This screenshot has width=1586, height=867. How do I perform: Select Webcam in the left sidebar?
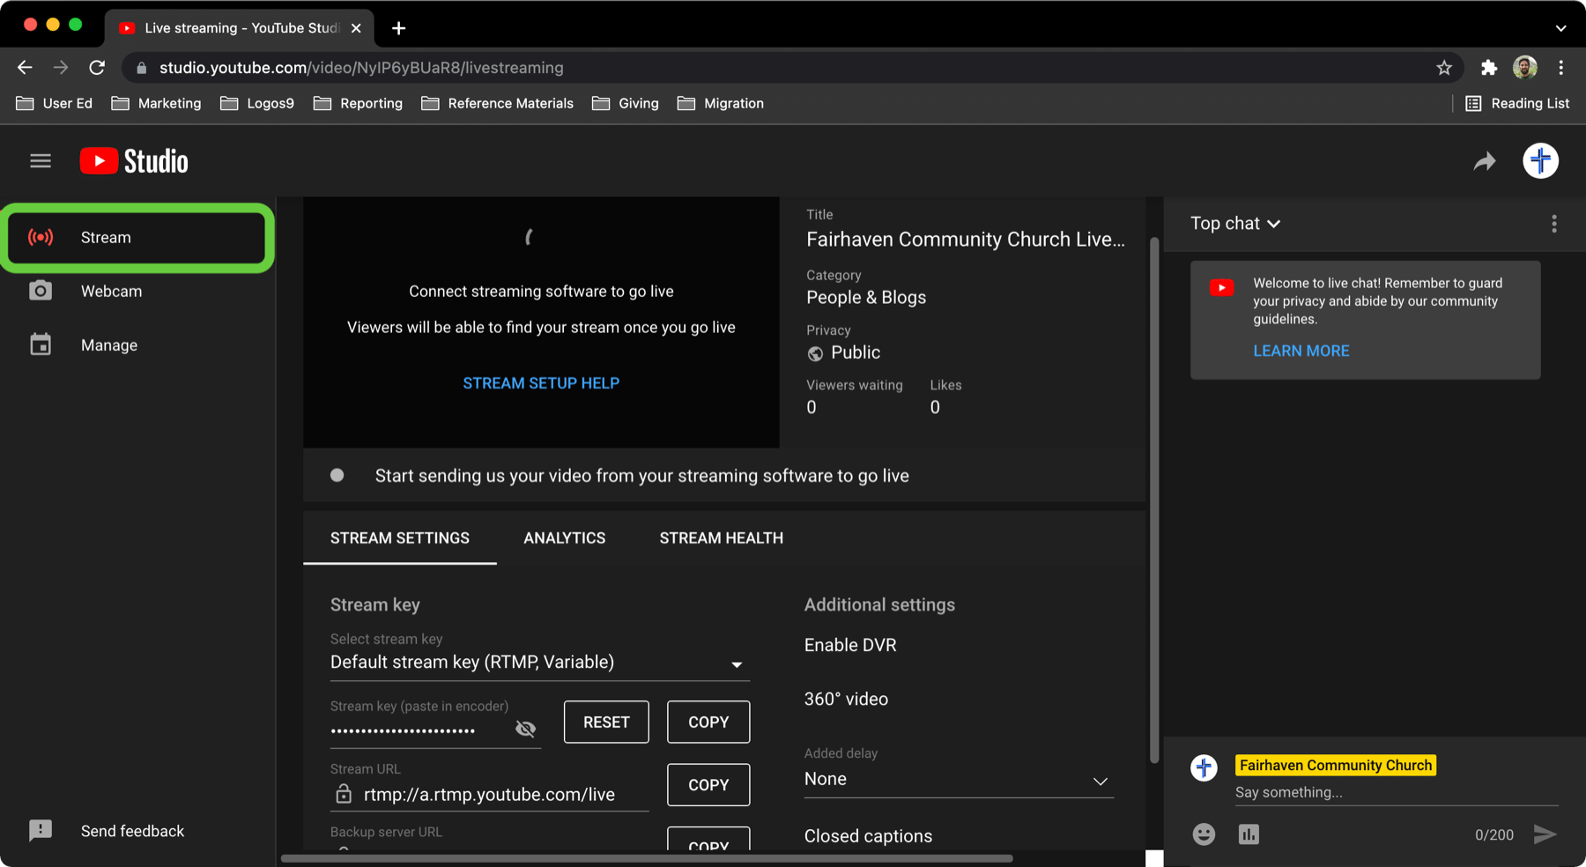coord(137,291)
